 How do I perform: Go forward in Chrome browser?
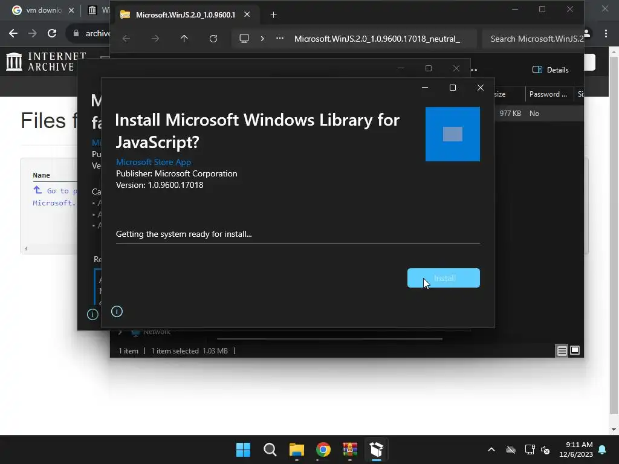point(33,34)
